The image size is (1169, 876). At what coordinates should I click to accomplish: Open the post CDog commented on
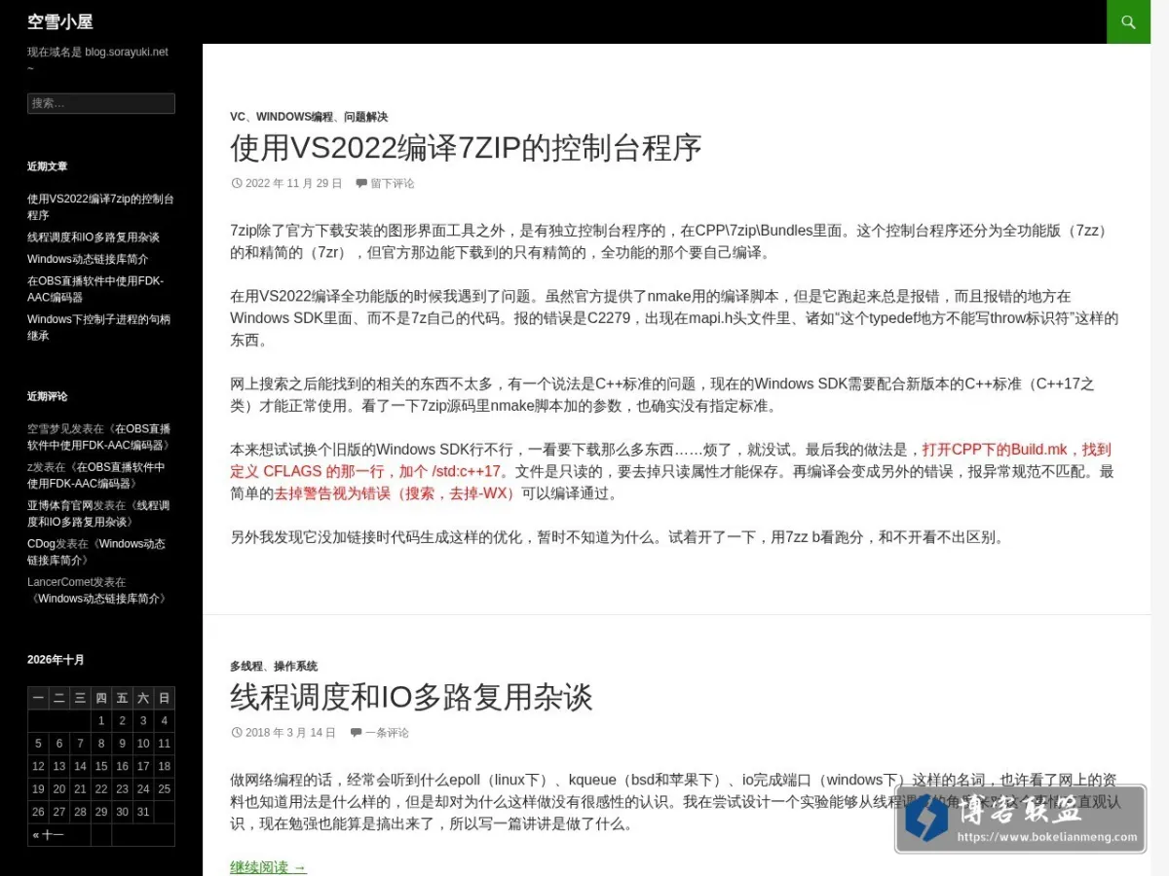coord(97,552)
